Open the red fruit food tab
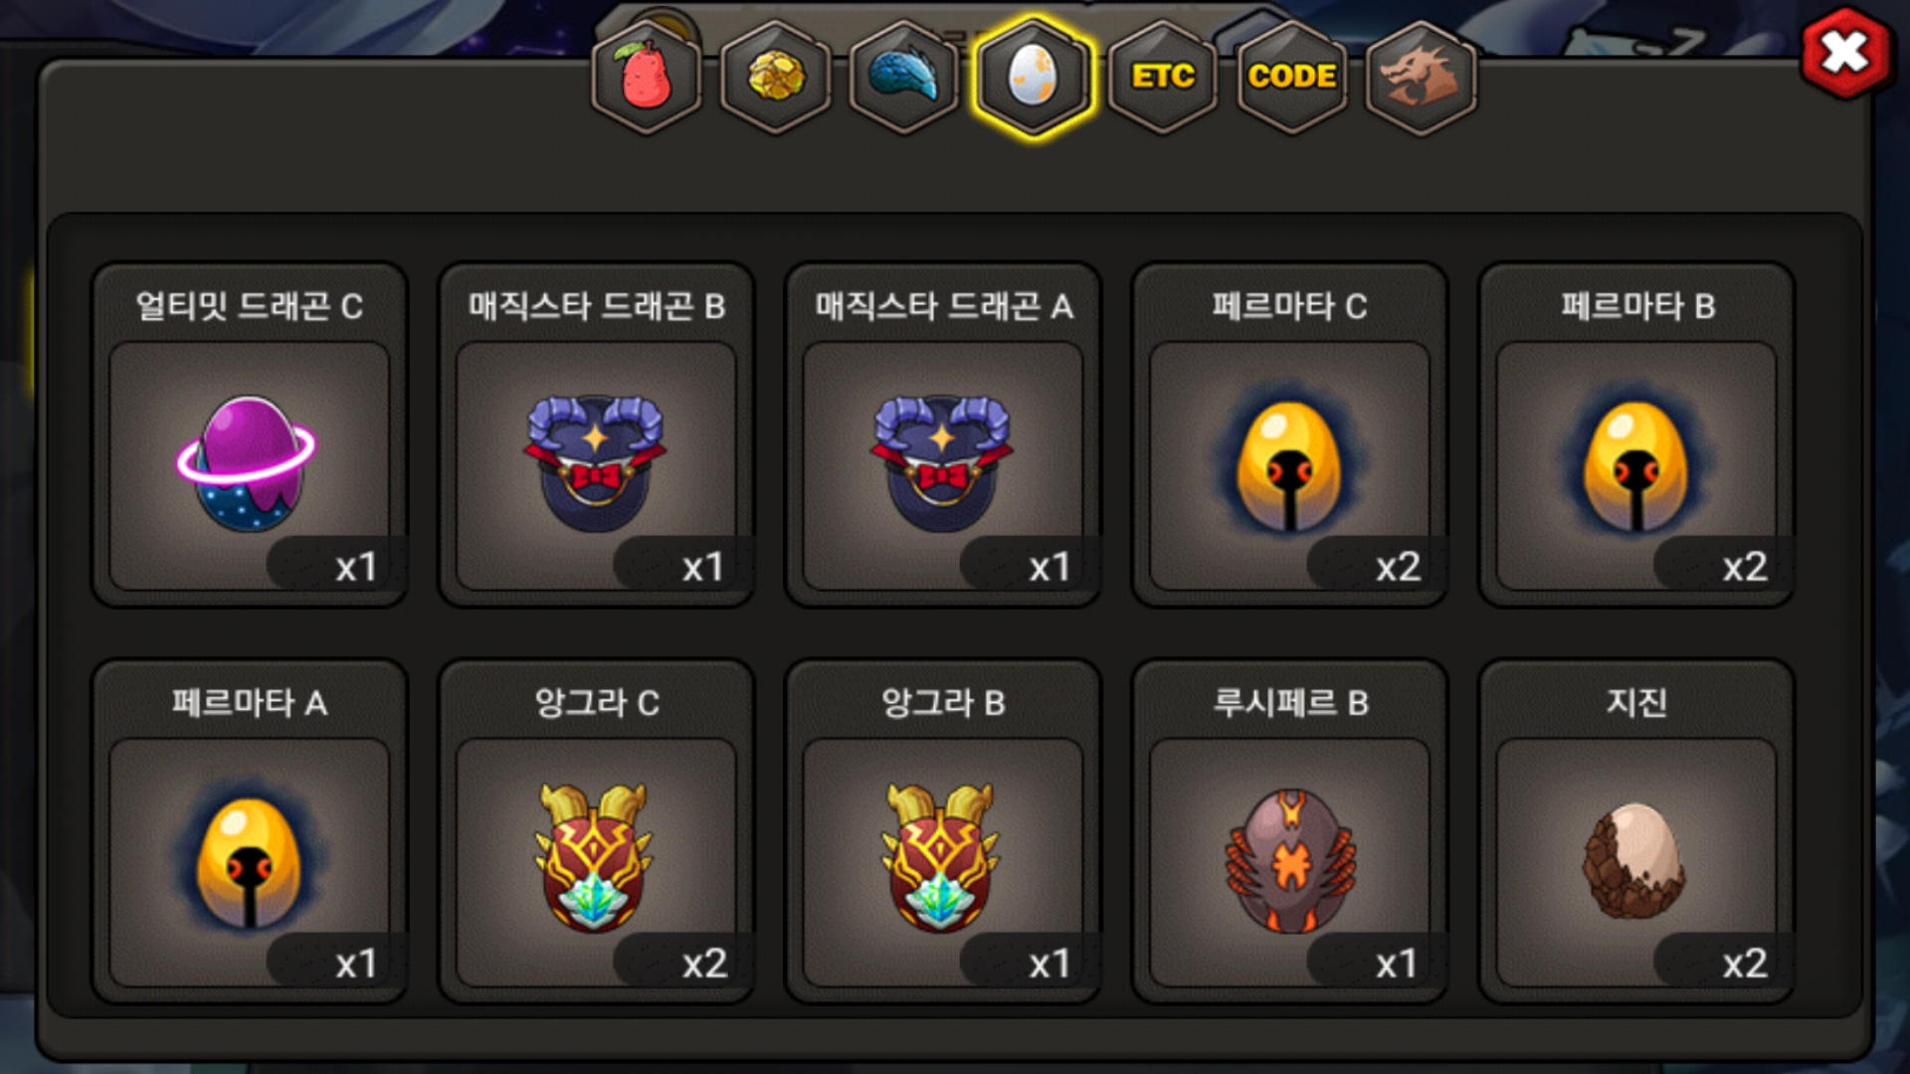This screenshot has width=1910, height=1074. (x=647, y=77)
